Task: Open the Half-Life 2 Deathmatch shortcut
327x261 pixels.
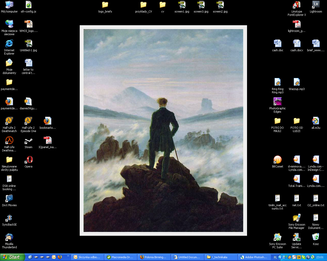Action: point(9,121)
